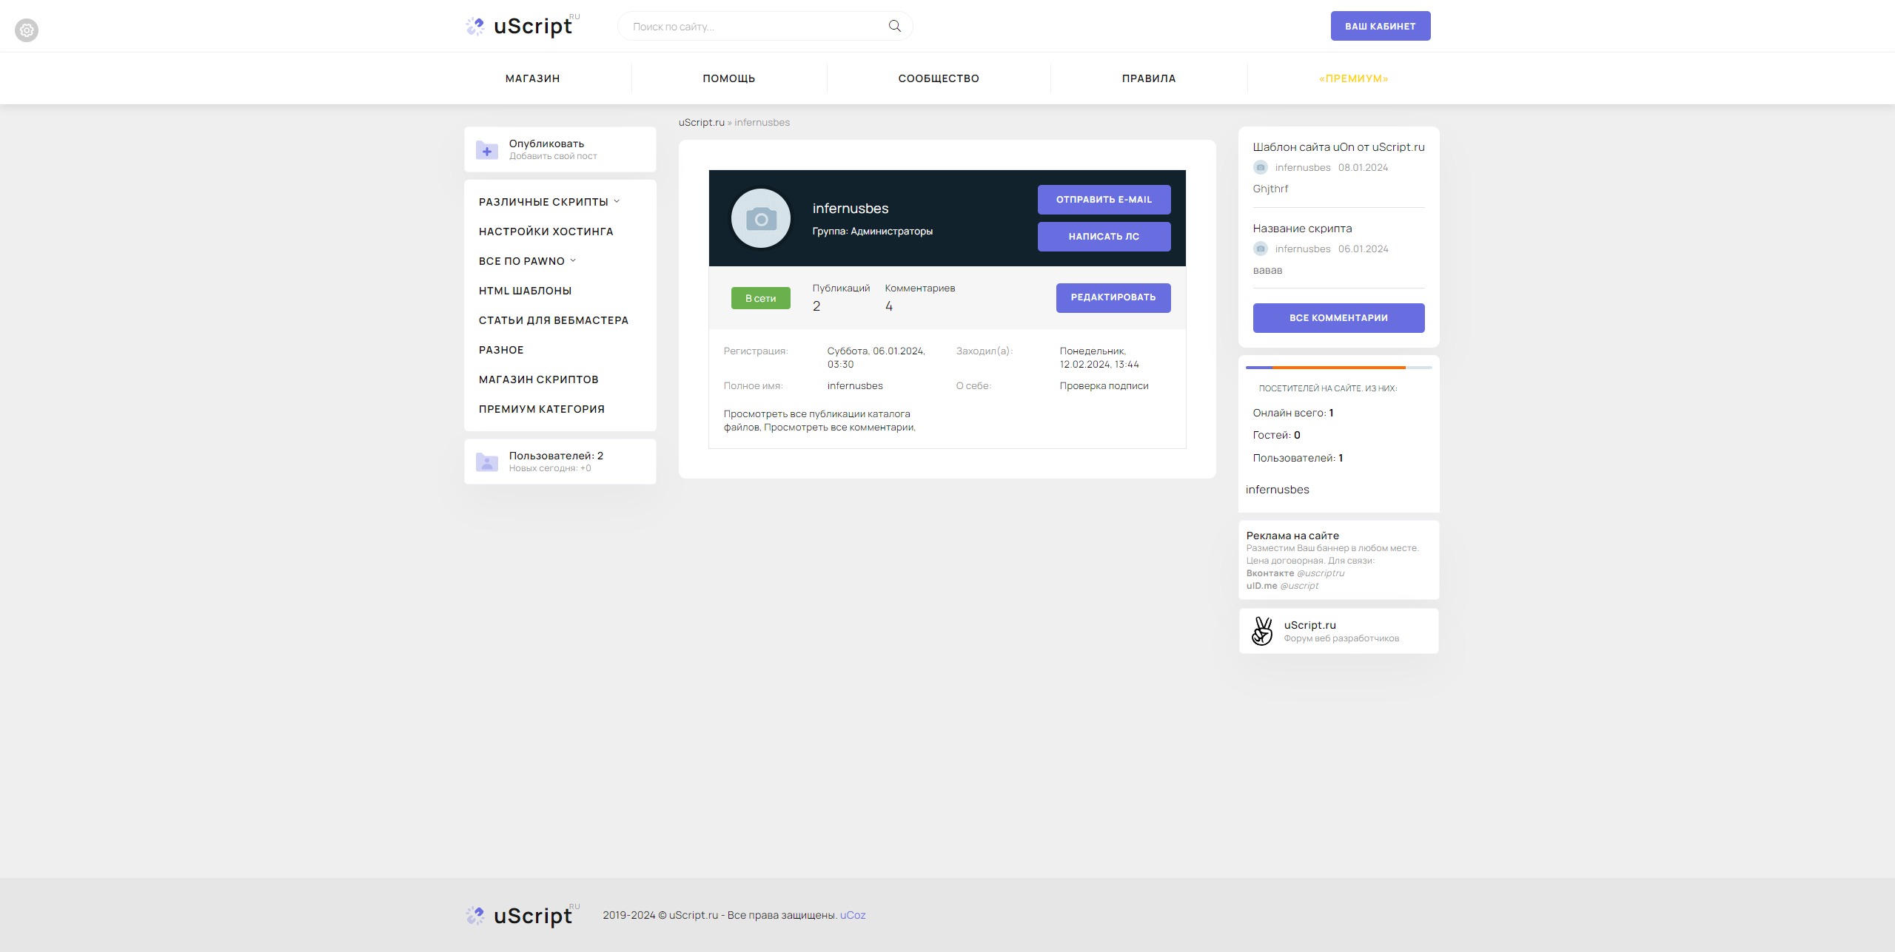Click the settings gear icon at top left

(x=27, y=30)
